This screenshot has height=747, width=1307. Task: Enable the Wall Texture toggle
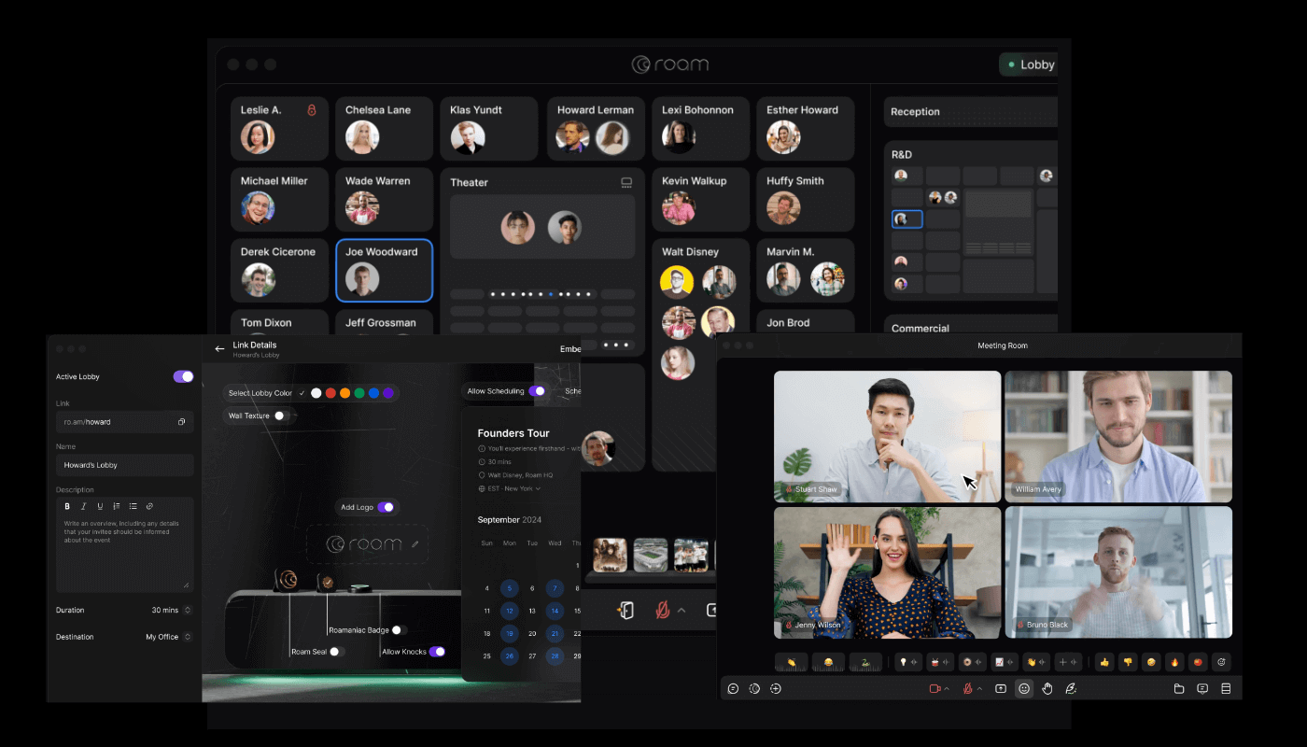[279, 415]
